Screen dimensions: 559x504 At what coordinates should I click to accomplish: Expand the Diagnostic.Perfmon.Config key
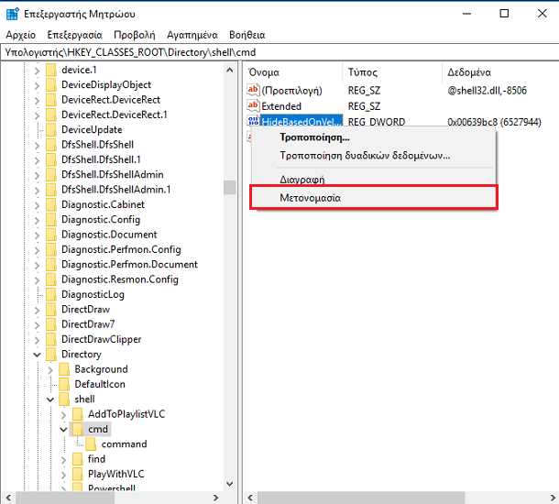click(37, 250)
